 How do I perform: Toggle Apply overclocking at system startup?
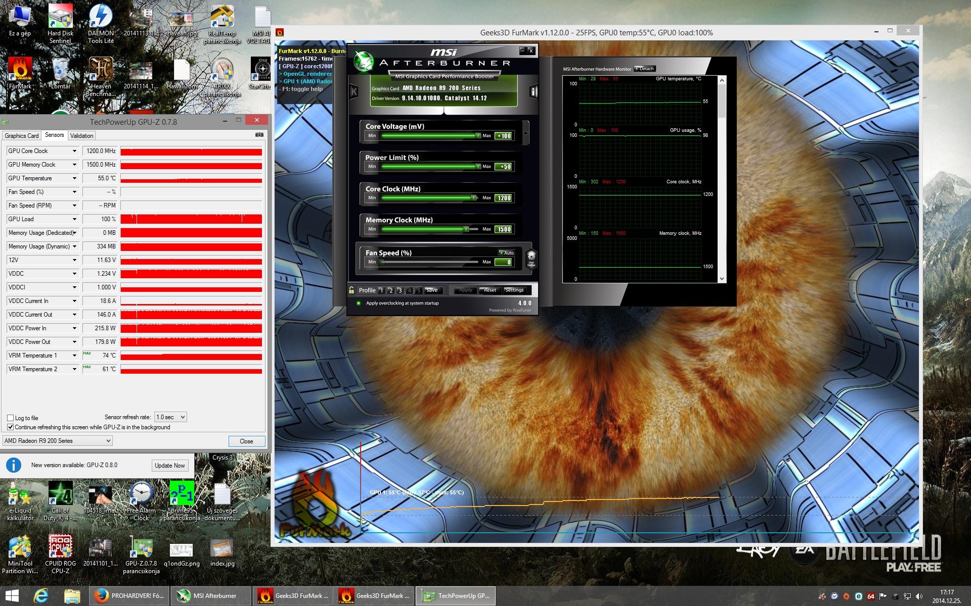coord(359,303)
